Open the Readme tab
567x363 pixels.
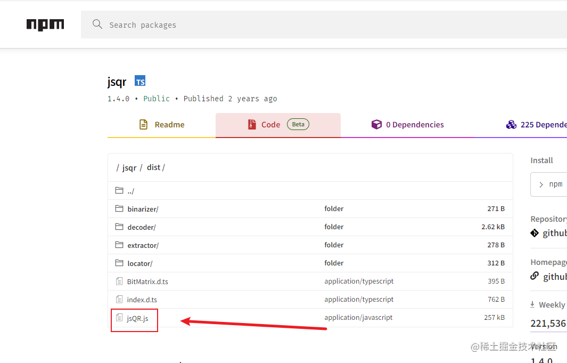(x=162, y=125)
